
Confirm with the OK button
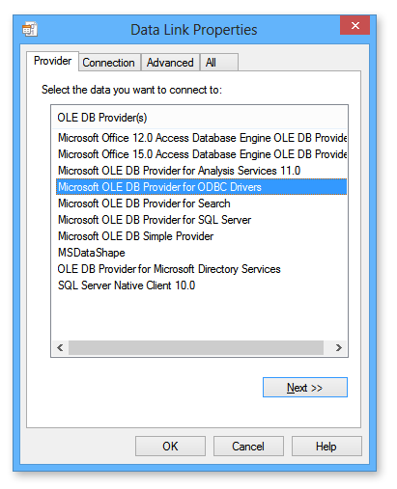[x=170, y=446]
